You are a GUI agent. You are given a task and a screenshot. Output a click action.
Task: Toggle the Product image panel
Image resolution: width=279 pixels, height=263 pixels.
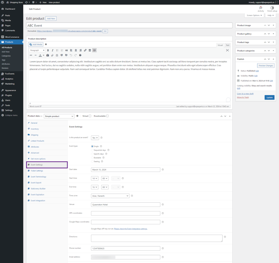pos(274,25)
